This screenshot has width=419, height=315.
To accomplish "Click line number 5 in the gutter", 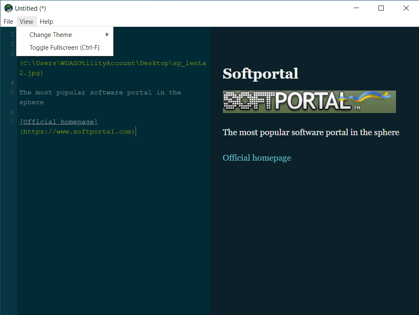I will coord(12,93).
